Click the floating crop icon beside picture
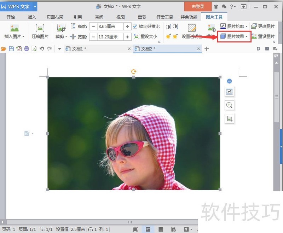The width and height of the screenshot is (283, 233). point(229,119)
